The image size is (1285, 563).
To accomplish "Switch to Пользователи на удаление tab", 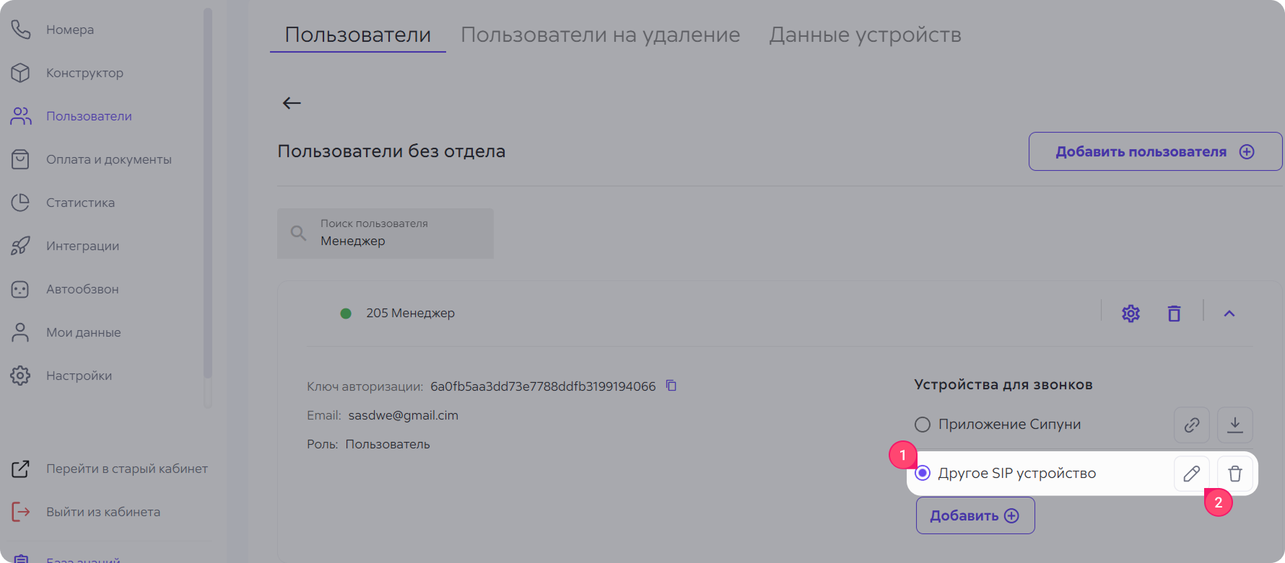I will [600, 35].
